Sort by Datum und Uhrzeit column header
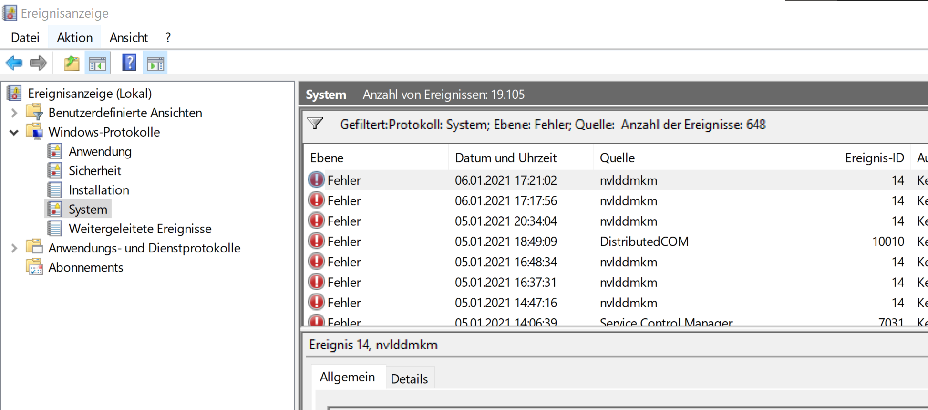This screenshot has width=928, height=410. 521,158
